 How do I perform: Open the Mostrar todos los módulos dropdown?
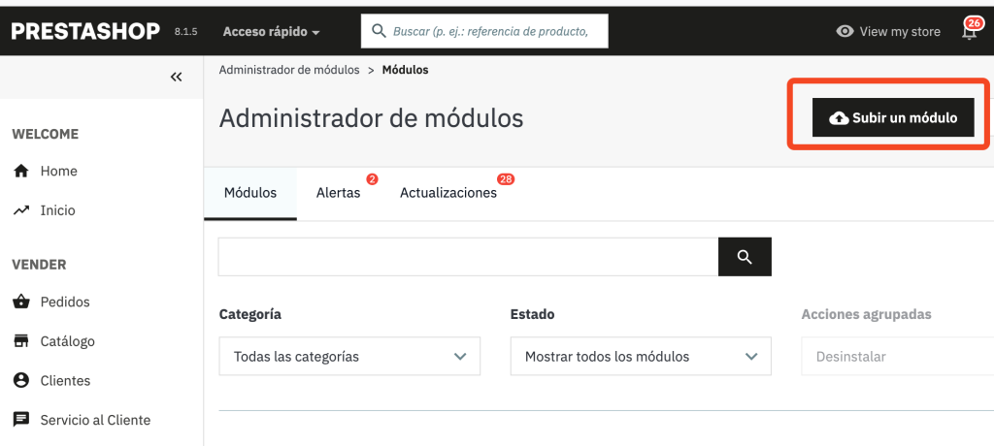tap(641, 357)
